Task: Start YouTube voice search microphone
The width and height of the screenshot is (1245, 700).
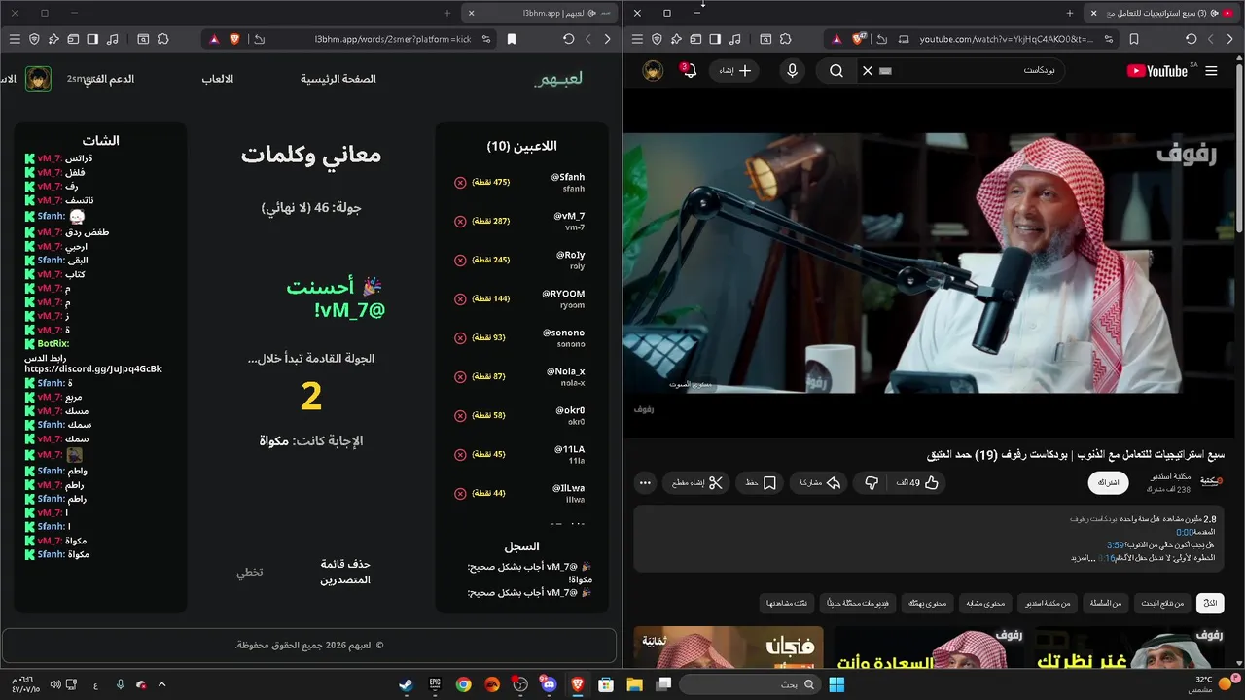Action: [x=793, y=71]
